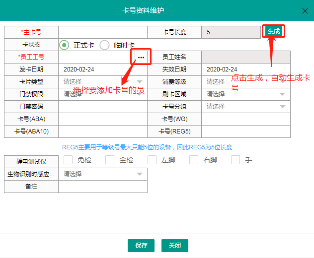Image resolution: width=314 pixels, height=258 pixels.
Task: Close the card maintenance dialog
Action: 305,10
